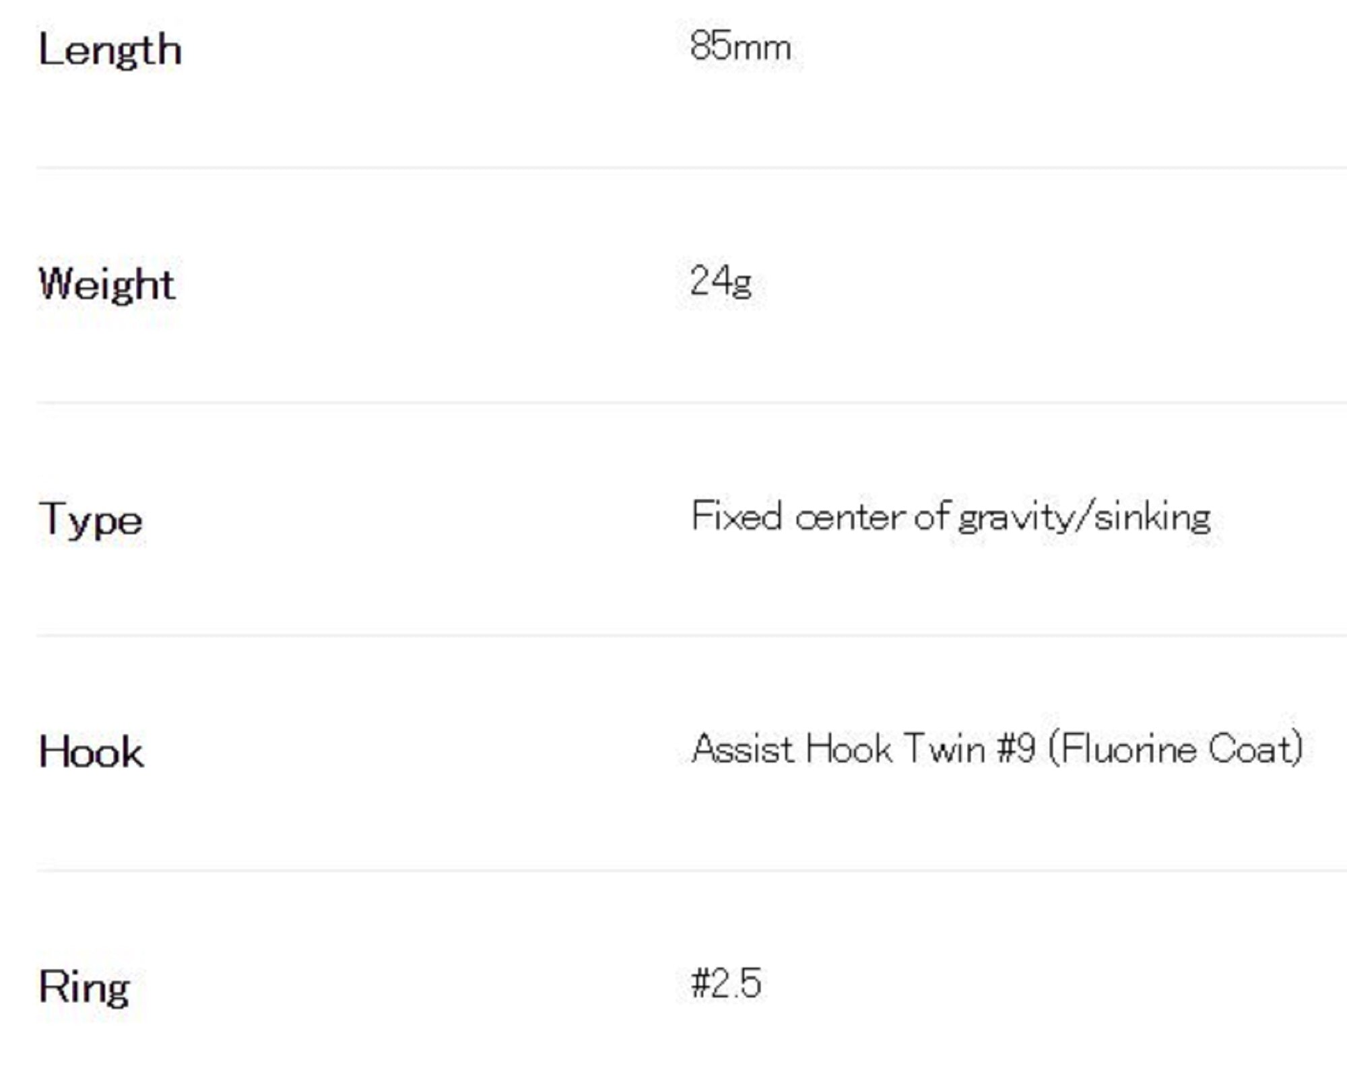Click the divider line below Length row

click(673, 168)
